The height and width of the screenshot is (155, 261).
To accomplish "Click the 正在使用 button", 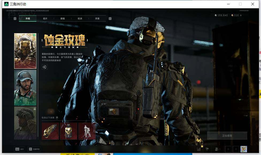I will tap(227, 136).
